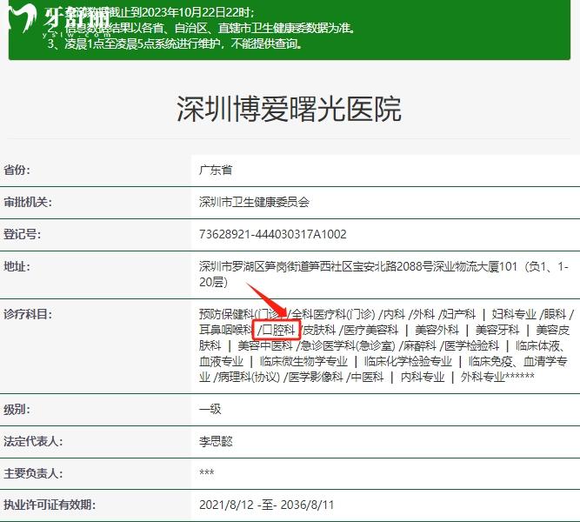Click 医学影像科 in the departments list
The width and height of the screenshot is (580, 522).
click(316, 377)
